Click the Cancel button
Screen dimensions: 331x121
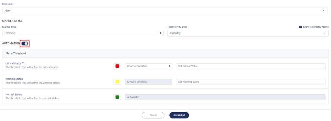tap(153, 115)
